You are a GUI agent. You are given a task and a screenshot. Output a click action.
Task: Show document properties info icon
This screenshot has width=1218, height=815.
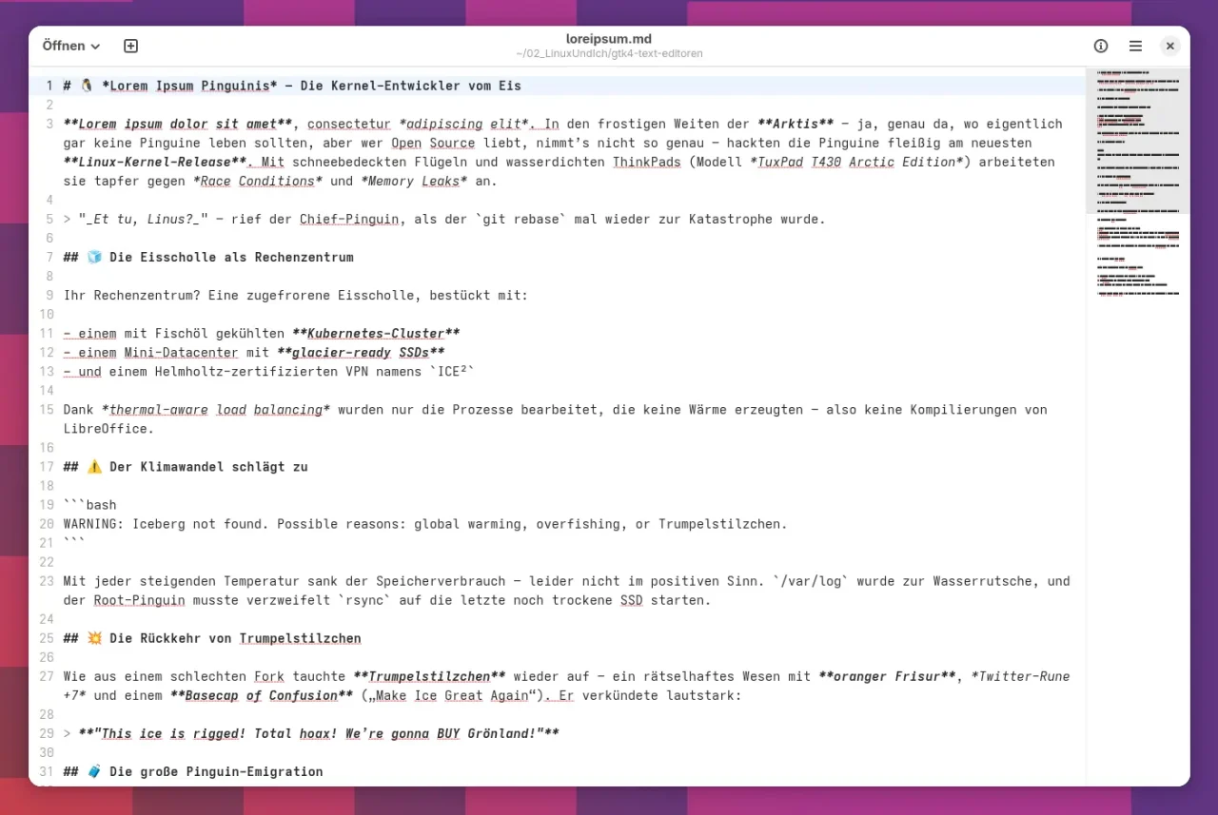[x=1101, y=46]
